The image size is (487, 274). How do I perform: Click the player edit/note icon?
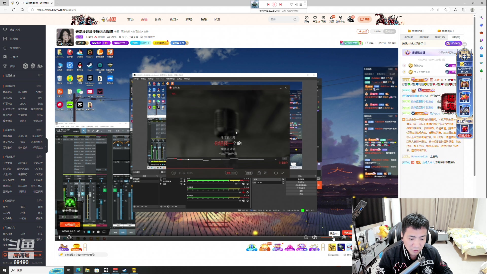pyautogui.click(x=306, y=237)
